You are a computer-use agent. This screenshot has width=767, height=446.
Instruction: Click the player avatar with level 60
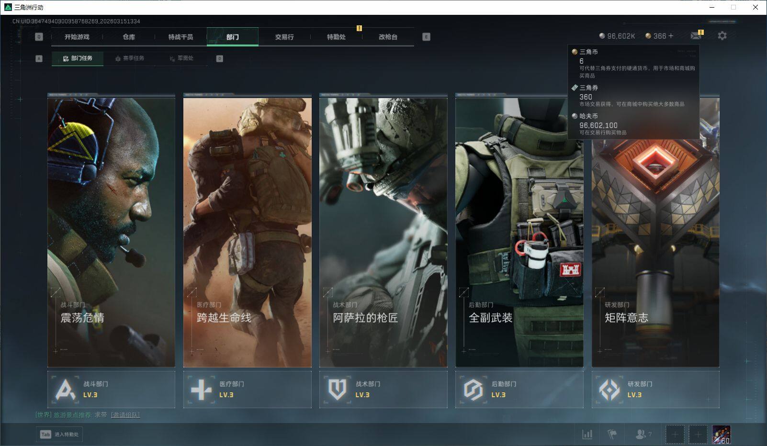(x=721, y=435)
